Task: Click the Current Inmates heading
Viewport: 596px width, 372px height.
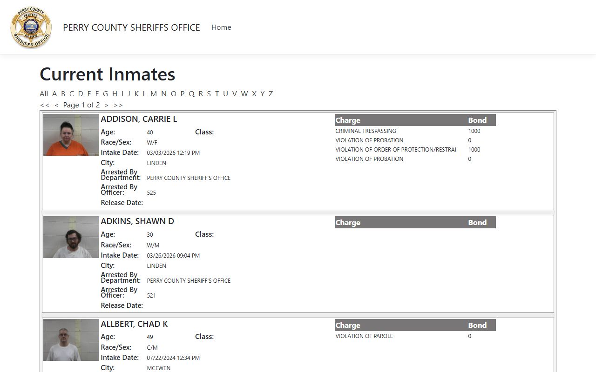Action: 108,74
